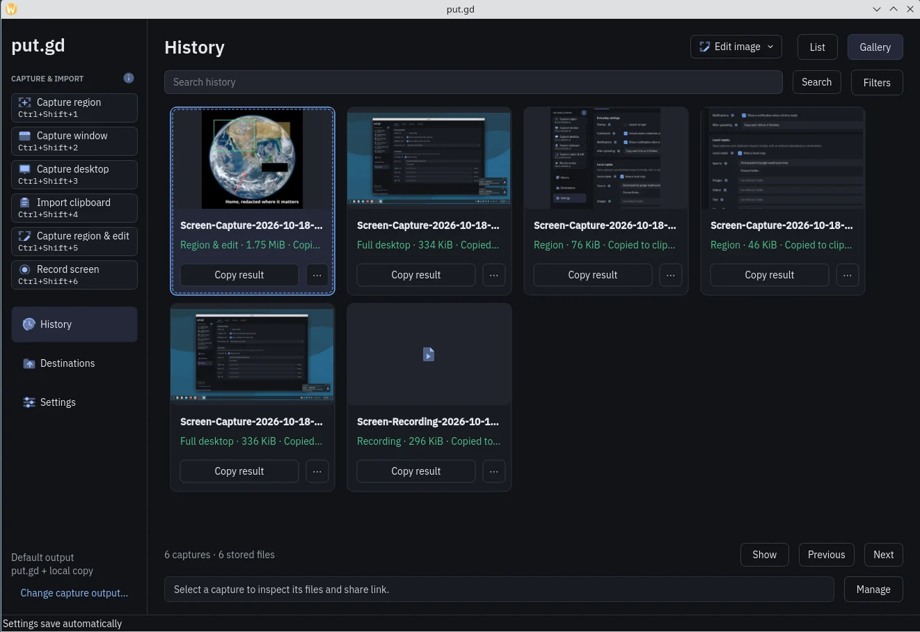Open more options for the Screen-Recording card
920x632 pixels.
pos(494,471)
